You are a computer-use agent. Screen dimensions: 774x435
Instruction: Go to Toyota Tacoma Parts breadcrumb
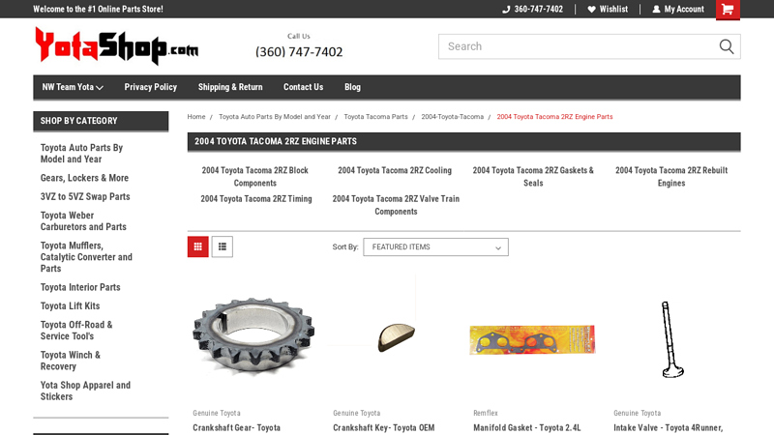pos(375,117)
